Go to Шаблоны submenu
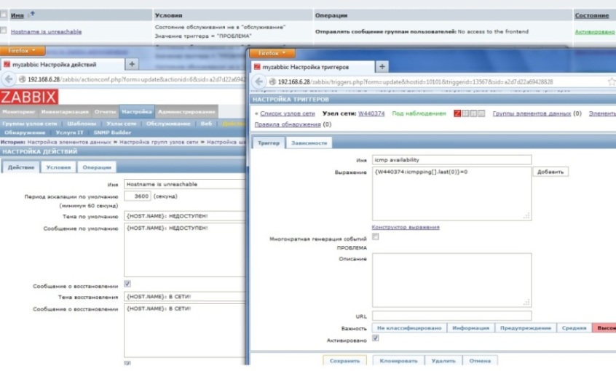616x371 pixels. click(82, 124)
